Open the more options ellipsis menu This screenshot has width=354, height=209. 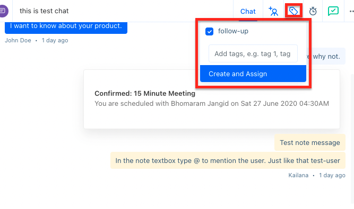coord(351,11)
